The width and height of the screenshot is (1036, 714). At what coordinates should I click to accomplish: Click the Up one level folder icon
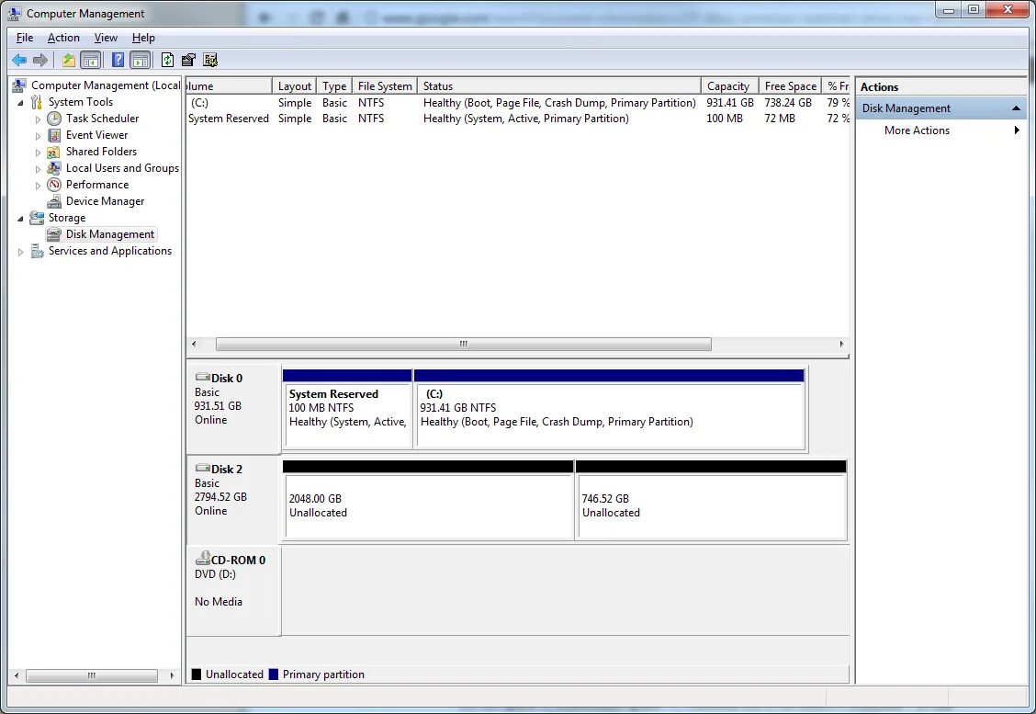click(69, 60)
